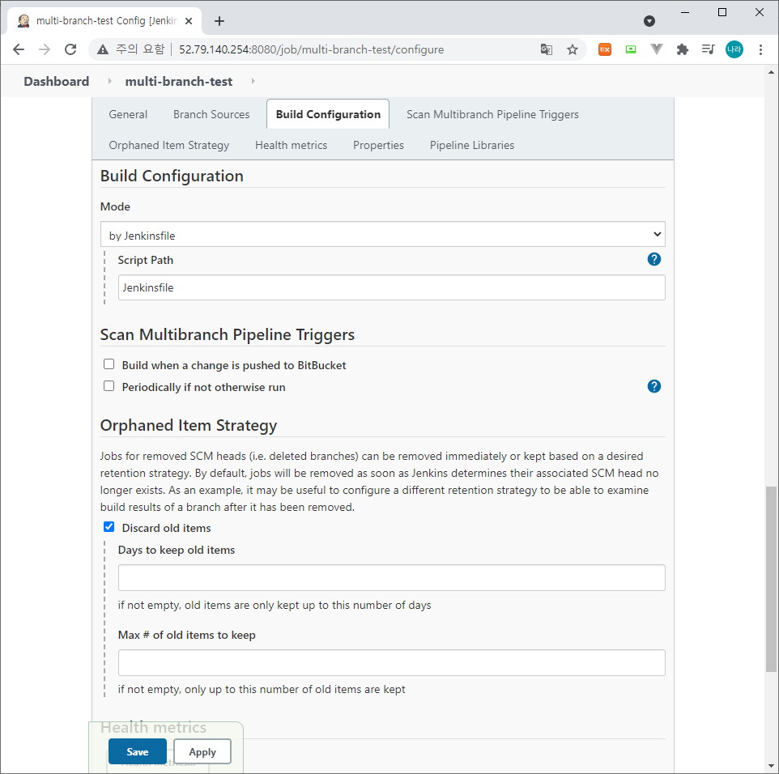The image size is (779, 774).
Task: Click the not-secure warning icon in address bar
Action: click(x=102, y=49)
